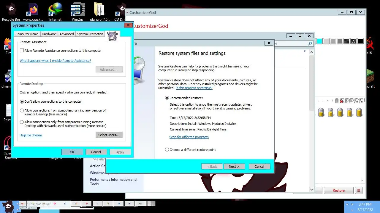The image size is (380, 213).
Task: Click Select Users button
Action: pyautogui.click(x=109, y=135)
